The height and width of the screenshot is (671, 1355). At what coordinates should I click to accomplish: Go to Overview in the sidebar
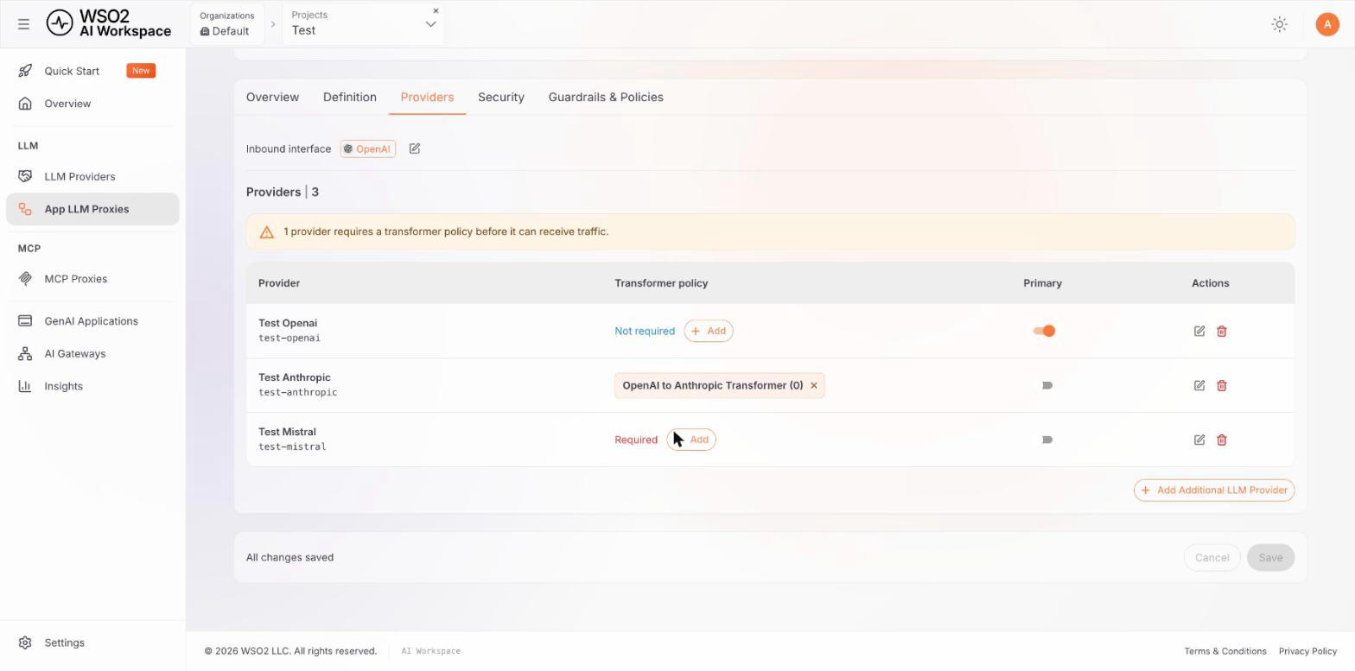(x=92, y=104)
